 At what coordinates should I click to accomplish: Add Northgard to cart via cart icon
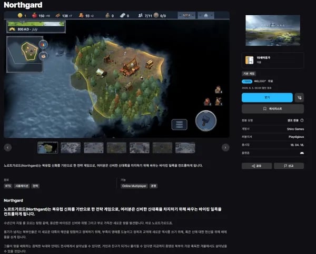(x=300, y=98)
